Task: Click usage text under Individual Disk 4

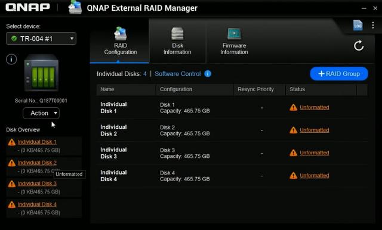Action: tap(39, 213)
